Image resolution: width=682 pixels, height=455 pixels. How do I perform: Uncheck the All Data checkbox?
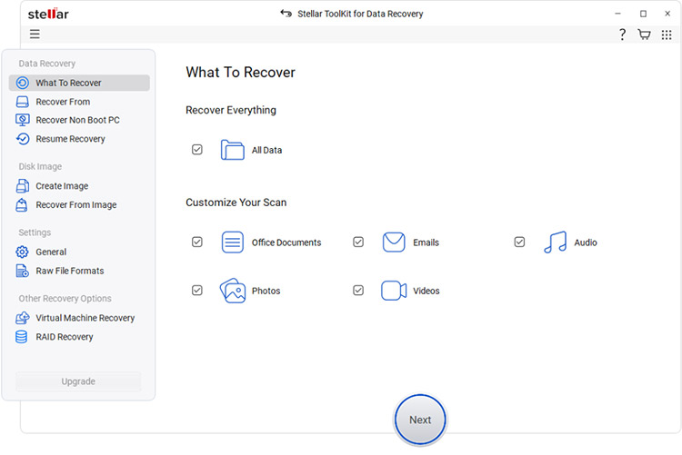coord(197,150)
